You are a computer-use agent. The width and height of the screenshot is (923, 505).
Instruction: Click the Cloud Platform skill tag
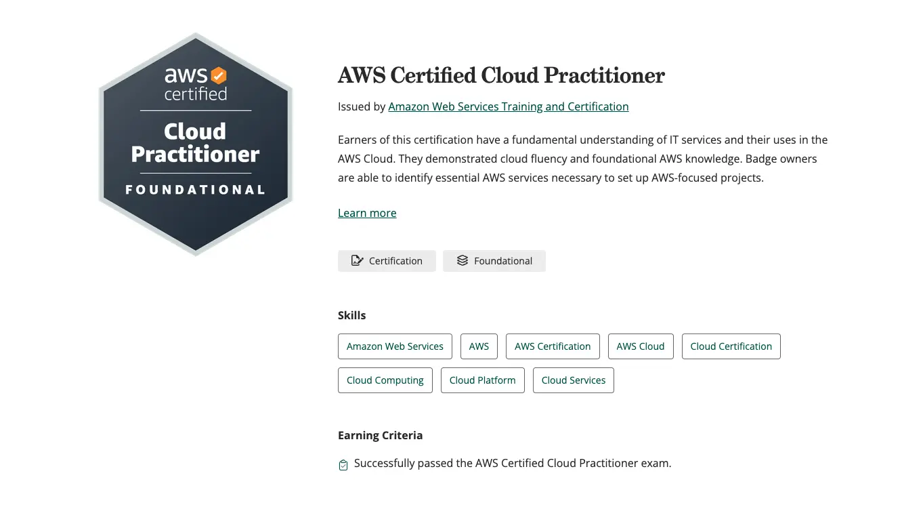pos(482,380)
